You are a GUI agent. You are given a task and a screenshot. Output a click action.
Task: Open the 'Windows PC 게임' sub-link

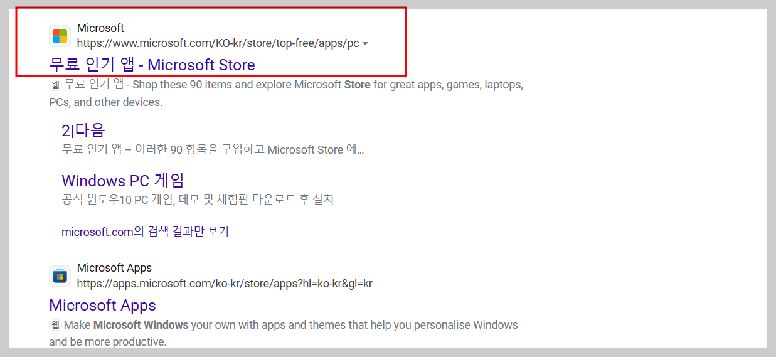[123, 181]
